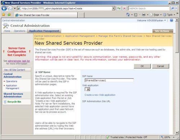Open Operations in the sidebar

[x=12, y=81]
